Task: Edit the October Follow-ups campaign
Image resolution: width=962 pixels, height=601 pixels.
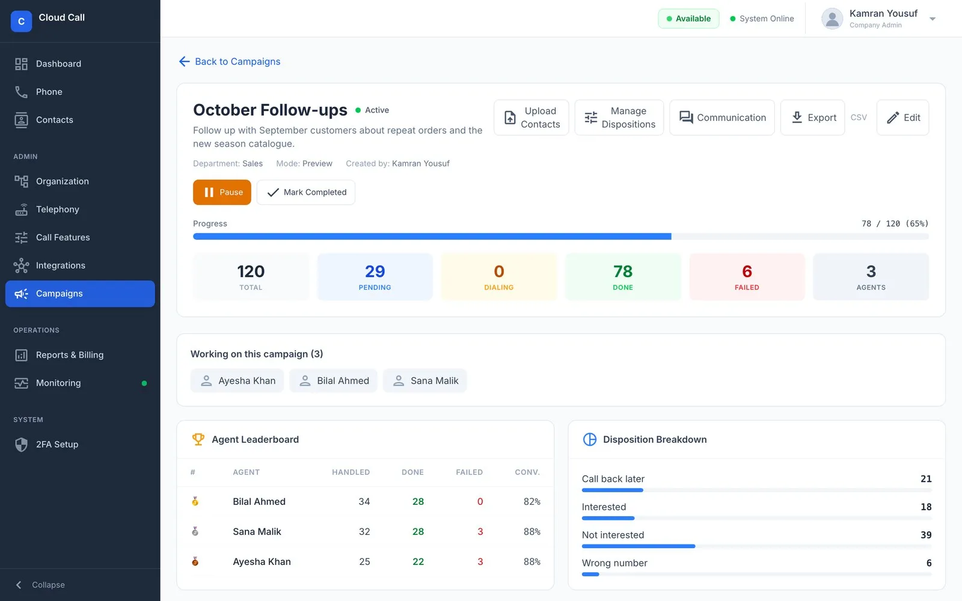Action: coord(903,118)
